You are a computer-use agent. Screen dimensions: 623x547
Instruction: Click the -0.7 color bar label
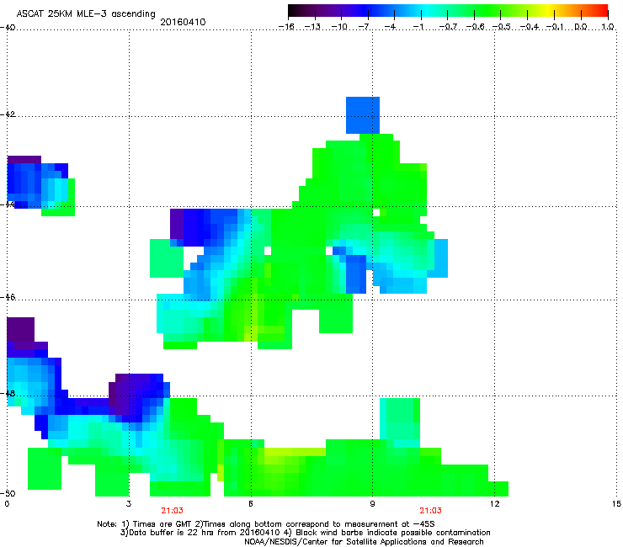coord(448,27)
